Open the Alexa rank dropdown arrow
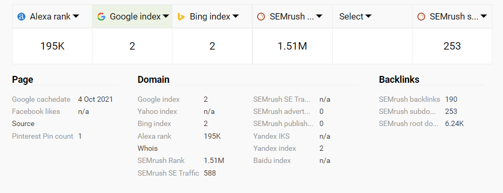Viewport: 503px width, 193px height. pyautogui.click(x=76, y=16)
